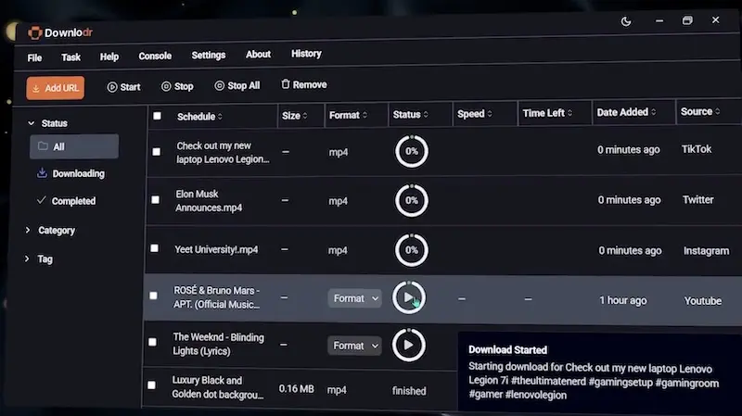Viewport: 742px width, 416px height.
Task: Click the '0.16 MB' size value
Action: coord(296,389)
